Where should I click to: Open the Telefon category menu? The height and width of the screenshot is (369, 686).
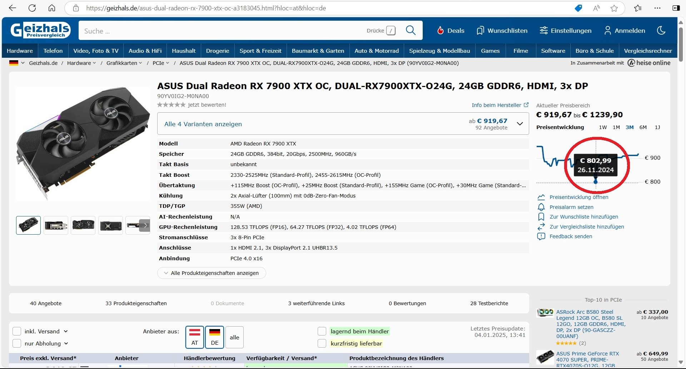point(53,51)
